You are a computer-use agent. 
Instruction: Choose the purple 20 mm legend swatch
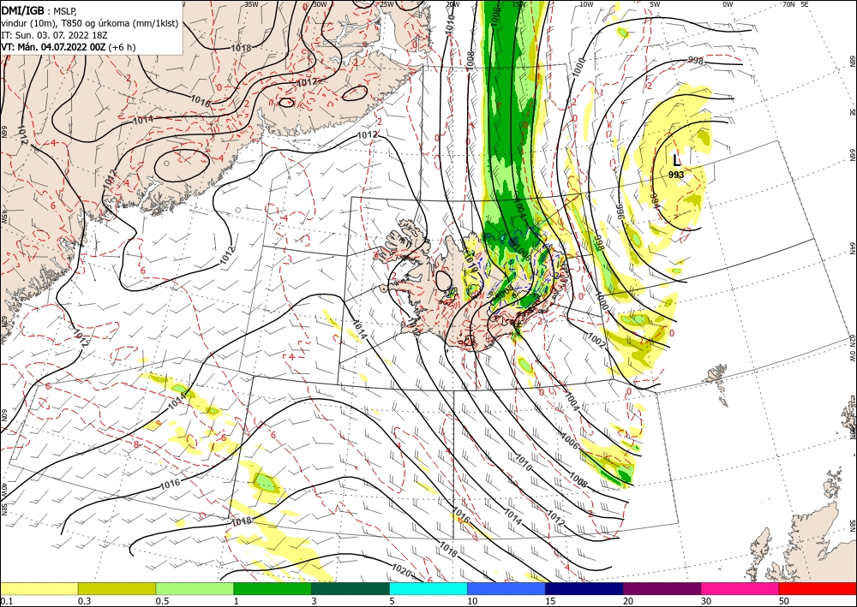(x=662, y=588)
